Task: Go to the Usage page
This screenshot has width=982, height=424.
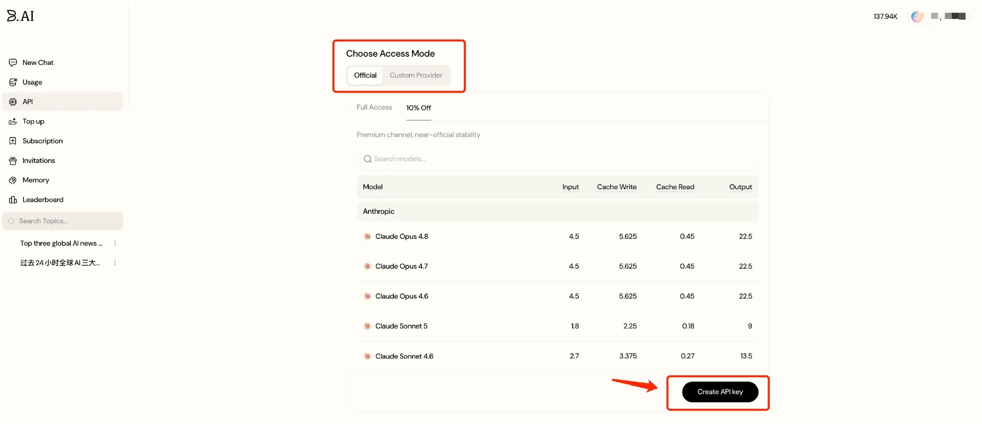Action: (62, 82)
